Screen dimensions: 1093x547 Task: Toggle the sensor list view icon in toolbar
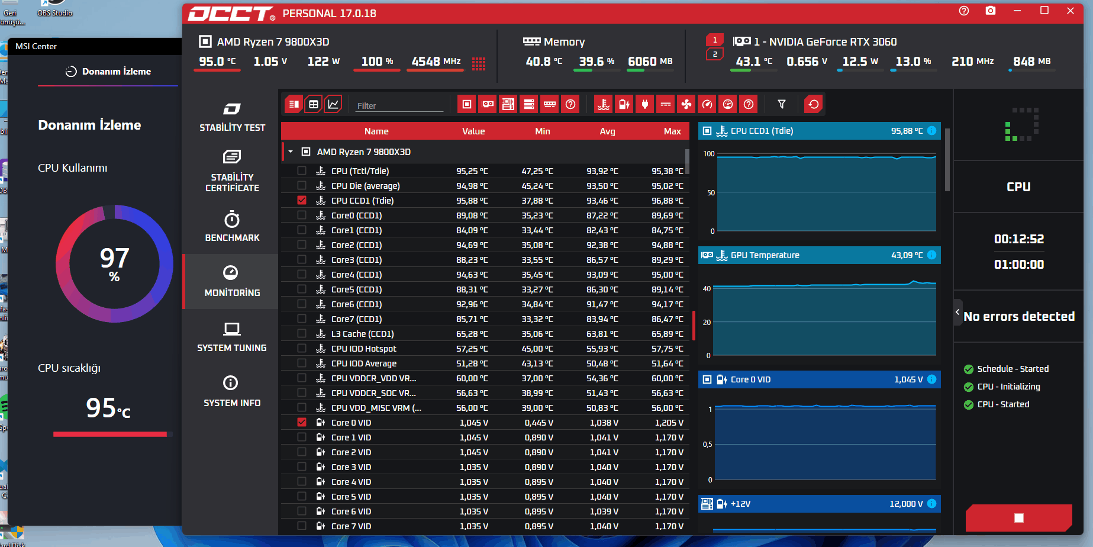click(294, 105)
